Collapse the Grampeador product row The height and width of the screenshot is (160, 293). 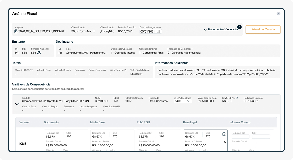[17, 104]
